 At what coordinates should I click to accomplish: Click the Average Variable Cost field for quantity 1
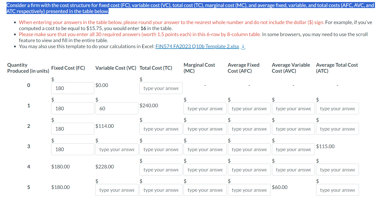(x=293, y=108)
